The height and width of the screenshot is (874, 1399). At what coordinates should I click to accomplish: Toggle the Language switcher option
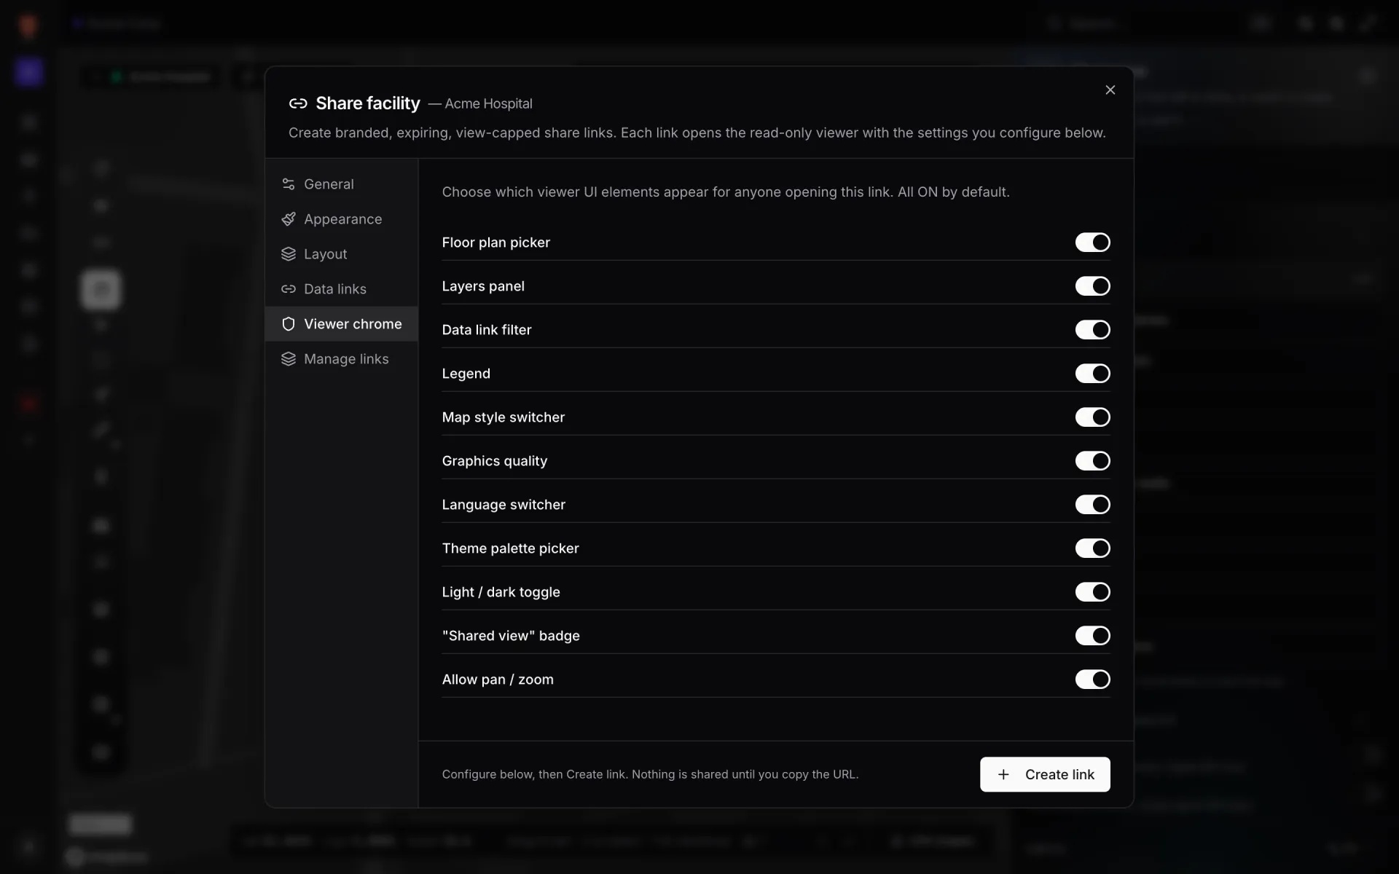[x=1092, y=504]
